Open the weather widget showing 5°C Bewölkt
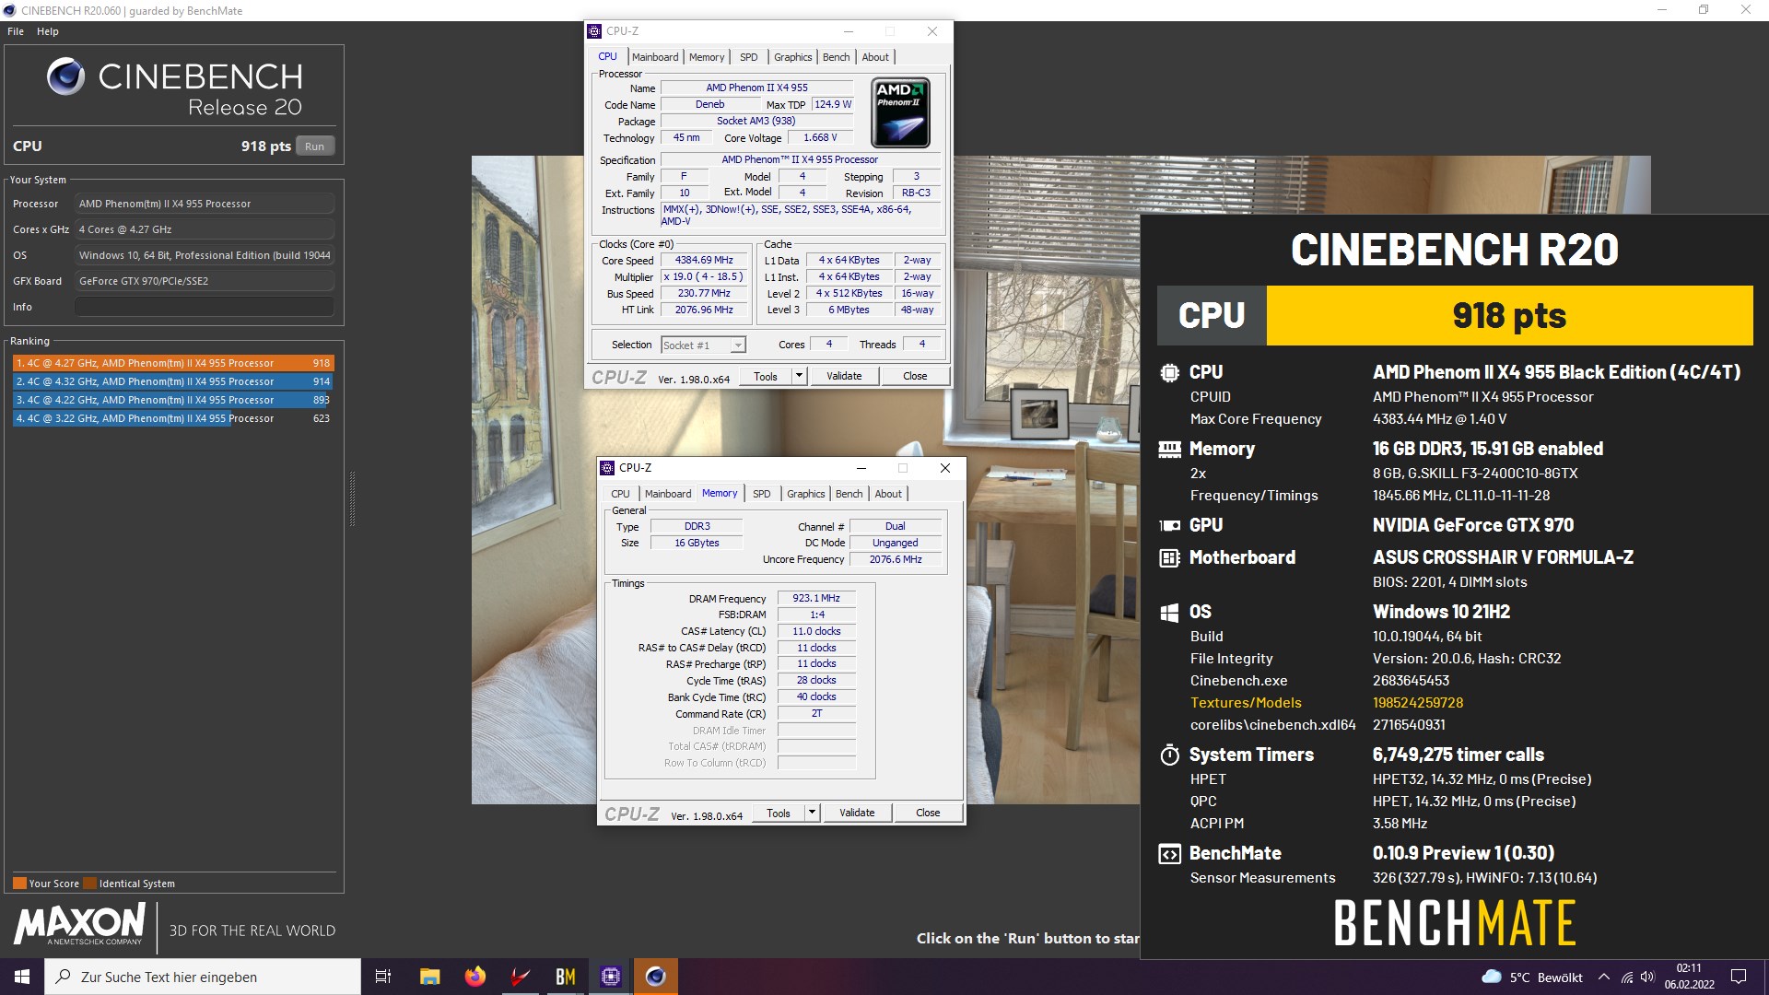 [x=1532, y=977]
